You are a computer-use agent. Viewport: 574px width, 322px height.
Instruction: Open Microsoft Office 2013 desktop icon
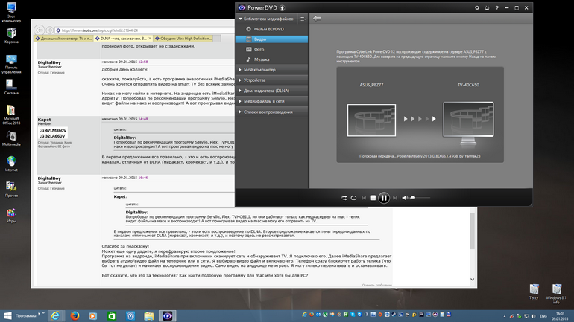coord(11,115)
